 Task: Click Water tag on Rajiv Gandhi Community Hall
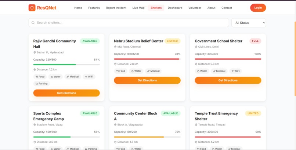tap(55, 77)
